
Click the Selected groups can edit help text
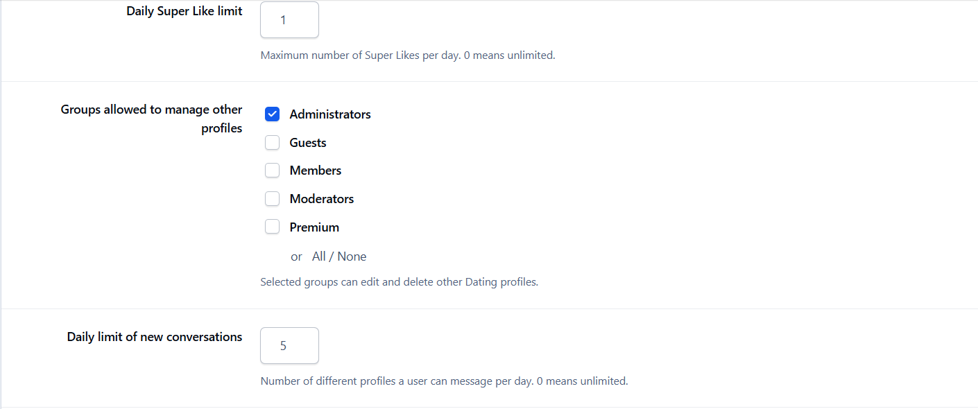click(400, 282)
